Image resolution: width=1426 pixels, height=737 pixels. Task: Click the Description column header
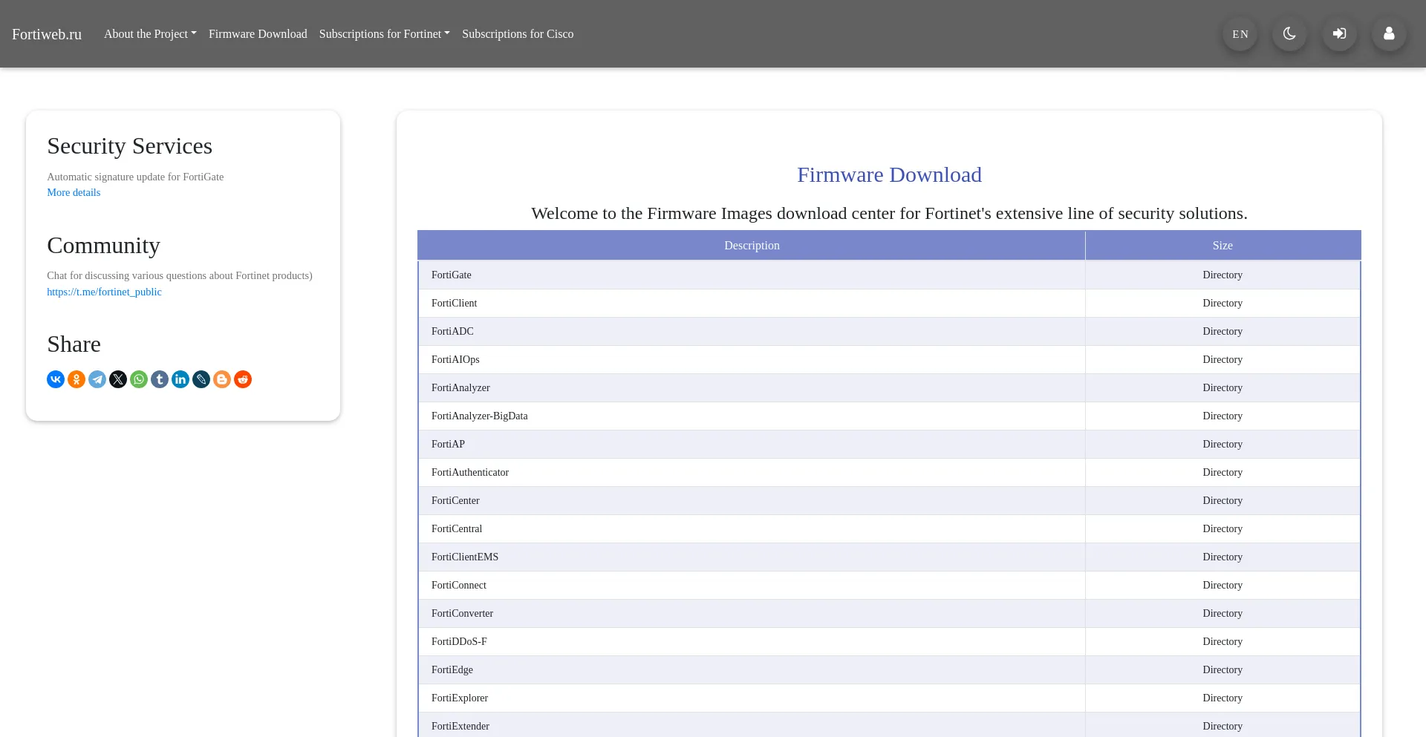(752, 246)
